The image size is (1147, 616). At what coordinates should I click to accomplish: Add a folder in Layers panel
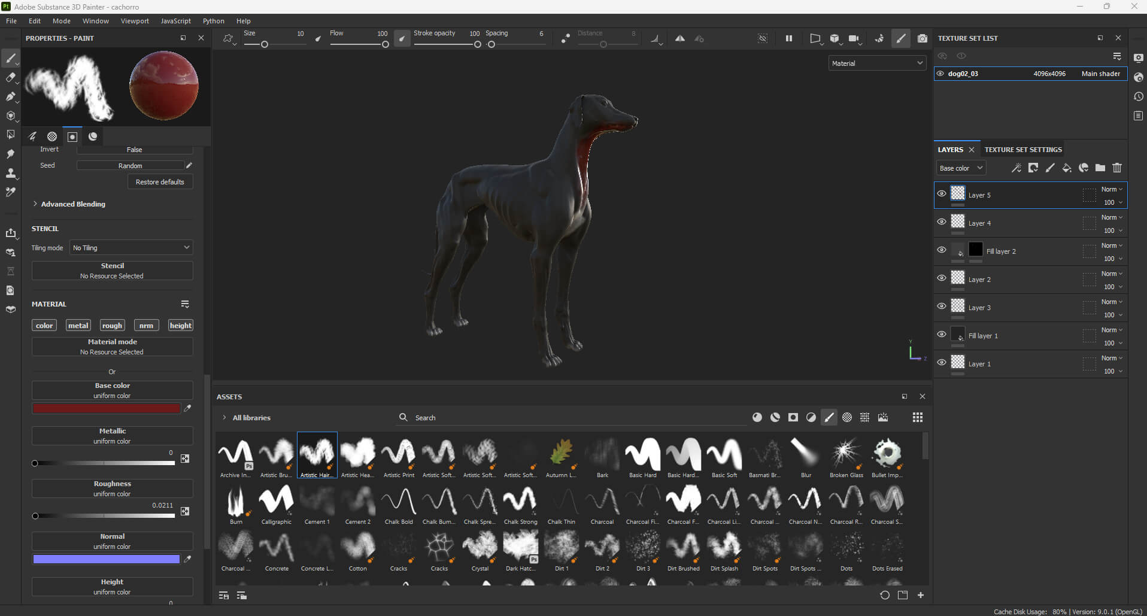(x=1100, y=168)
